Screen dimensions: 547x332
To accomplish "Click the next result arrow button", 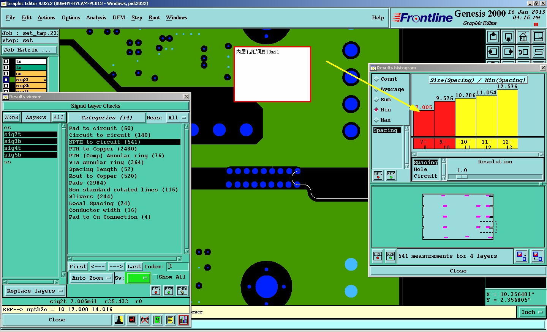I will (x=116, y=267).
